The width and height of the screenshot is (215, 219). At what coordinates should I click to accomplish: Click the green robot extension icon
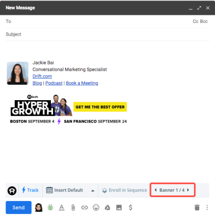tap(50, 208)
